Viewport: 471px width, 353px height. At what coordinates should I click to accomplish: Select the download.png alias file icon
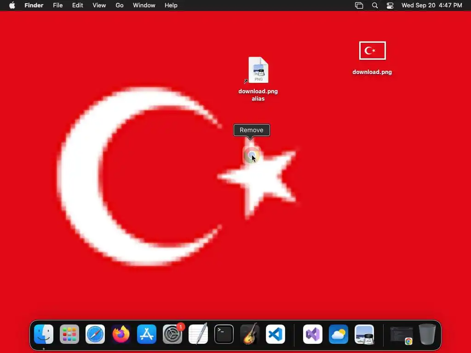click(258, 70)
